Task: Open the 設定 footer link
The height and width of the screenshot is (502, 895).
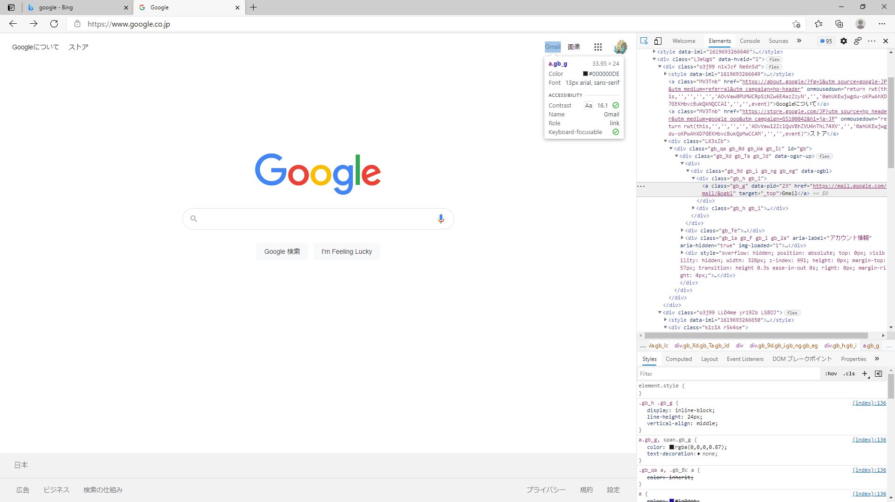Action: (x=613, y=490)
